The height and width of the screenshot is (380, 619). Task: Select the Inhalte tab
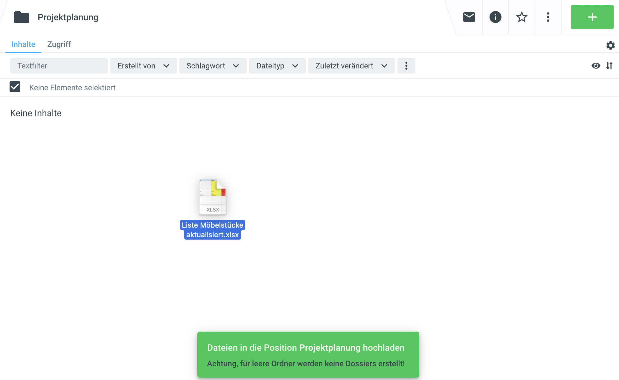coord(23,44)
